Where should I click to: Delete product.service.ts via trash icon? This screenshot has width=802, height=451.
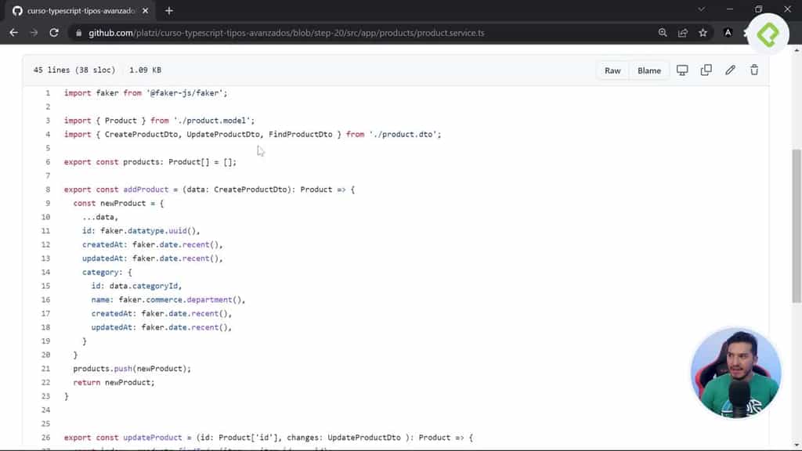[753, 70]
